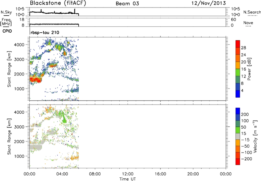Viewport: 261px width, 181px height.
Task: Click the orange velocity patch near 900 km
Action: [74, 157]
